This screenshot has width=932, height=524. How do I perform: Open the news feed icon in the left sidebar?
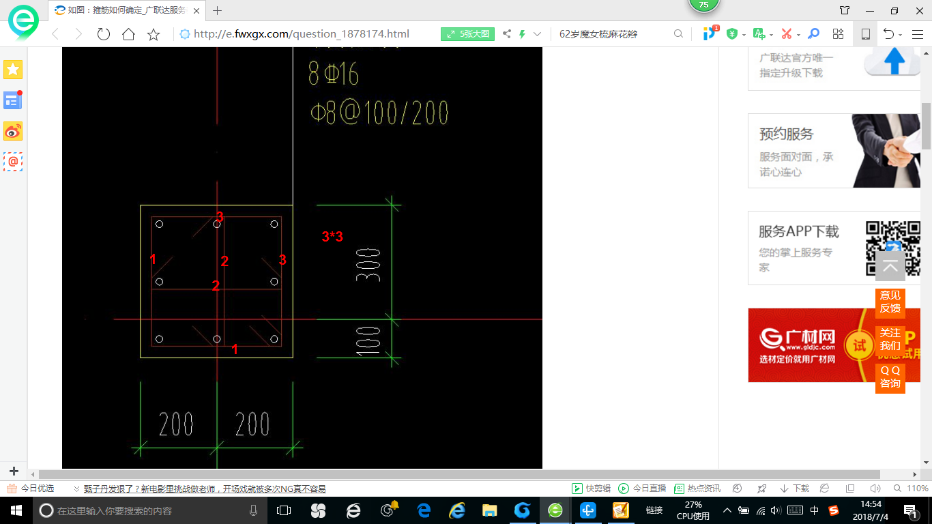coord(13,100)
